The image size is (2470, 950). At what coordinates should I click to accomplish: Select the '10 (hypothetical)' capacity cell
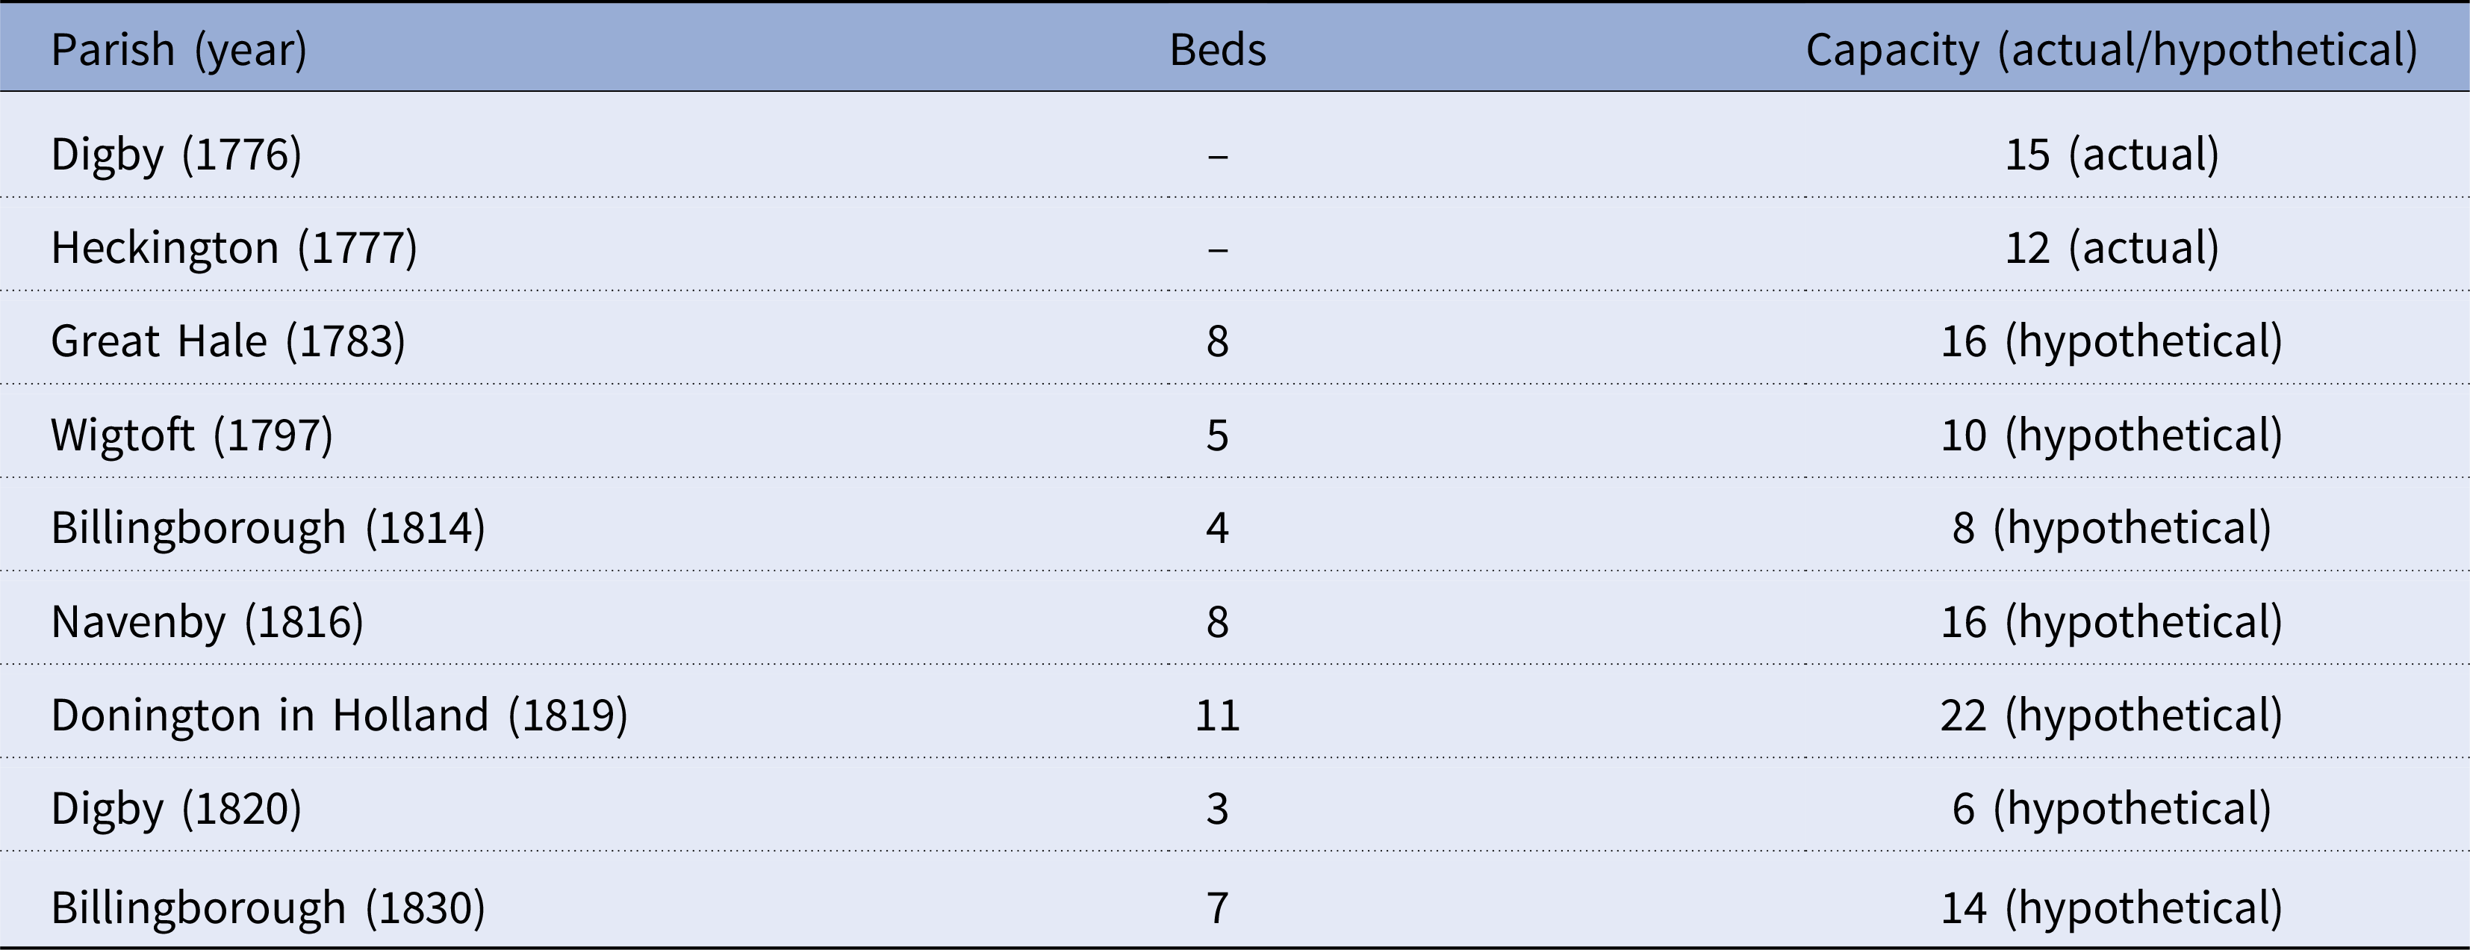pyautogui.click(x=2112, y=436)
